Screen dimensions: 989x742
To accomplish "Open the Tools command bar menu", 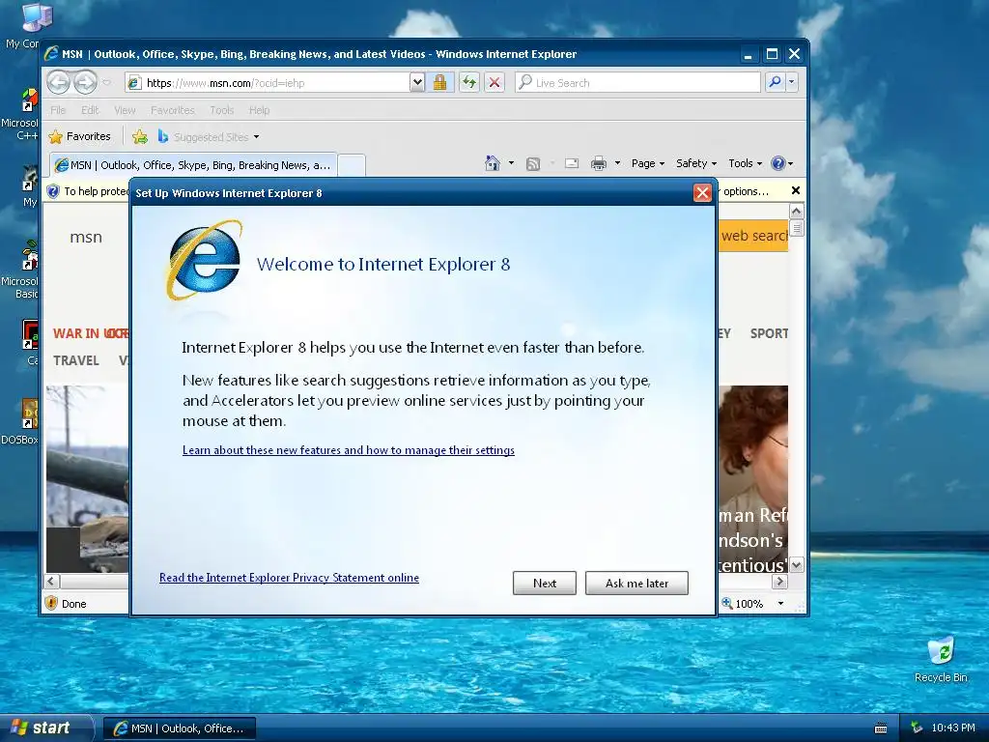I will pos(745,163).
